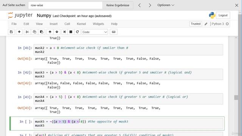Click the 'Keine Ergebnisse' results label
The height and width of the screenshot is (136, 242).
coord(118,5)
